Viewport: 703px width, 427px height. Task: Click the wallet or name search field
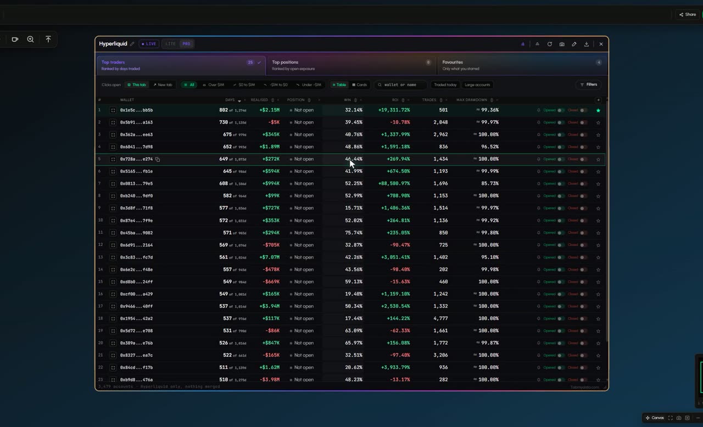click(x=401, y=85)
